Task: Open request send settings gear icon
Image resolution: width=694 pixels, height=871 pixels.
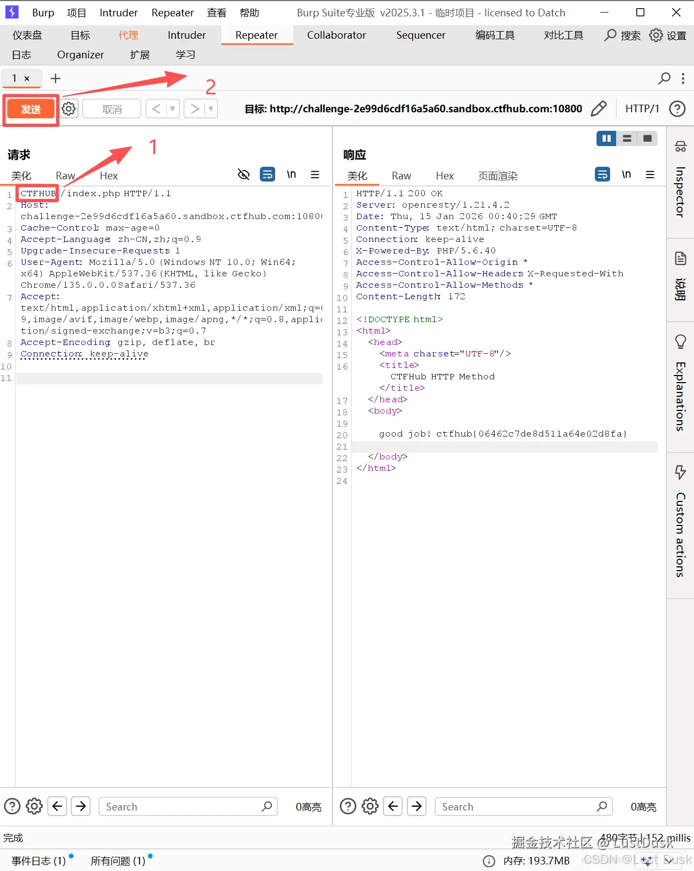Action: pos(69,109)
